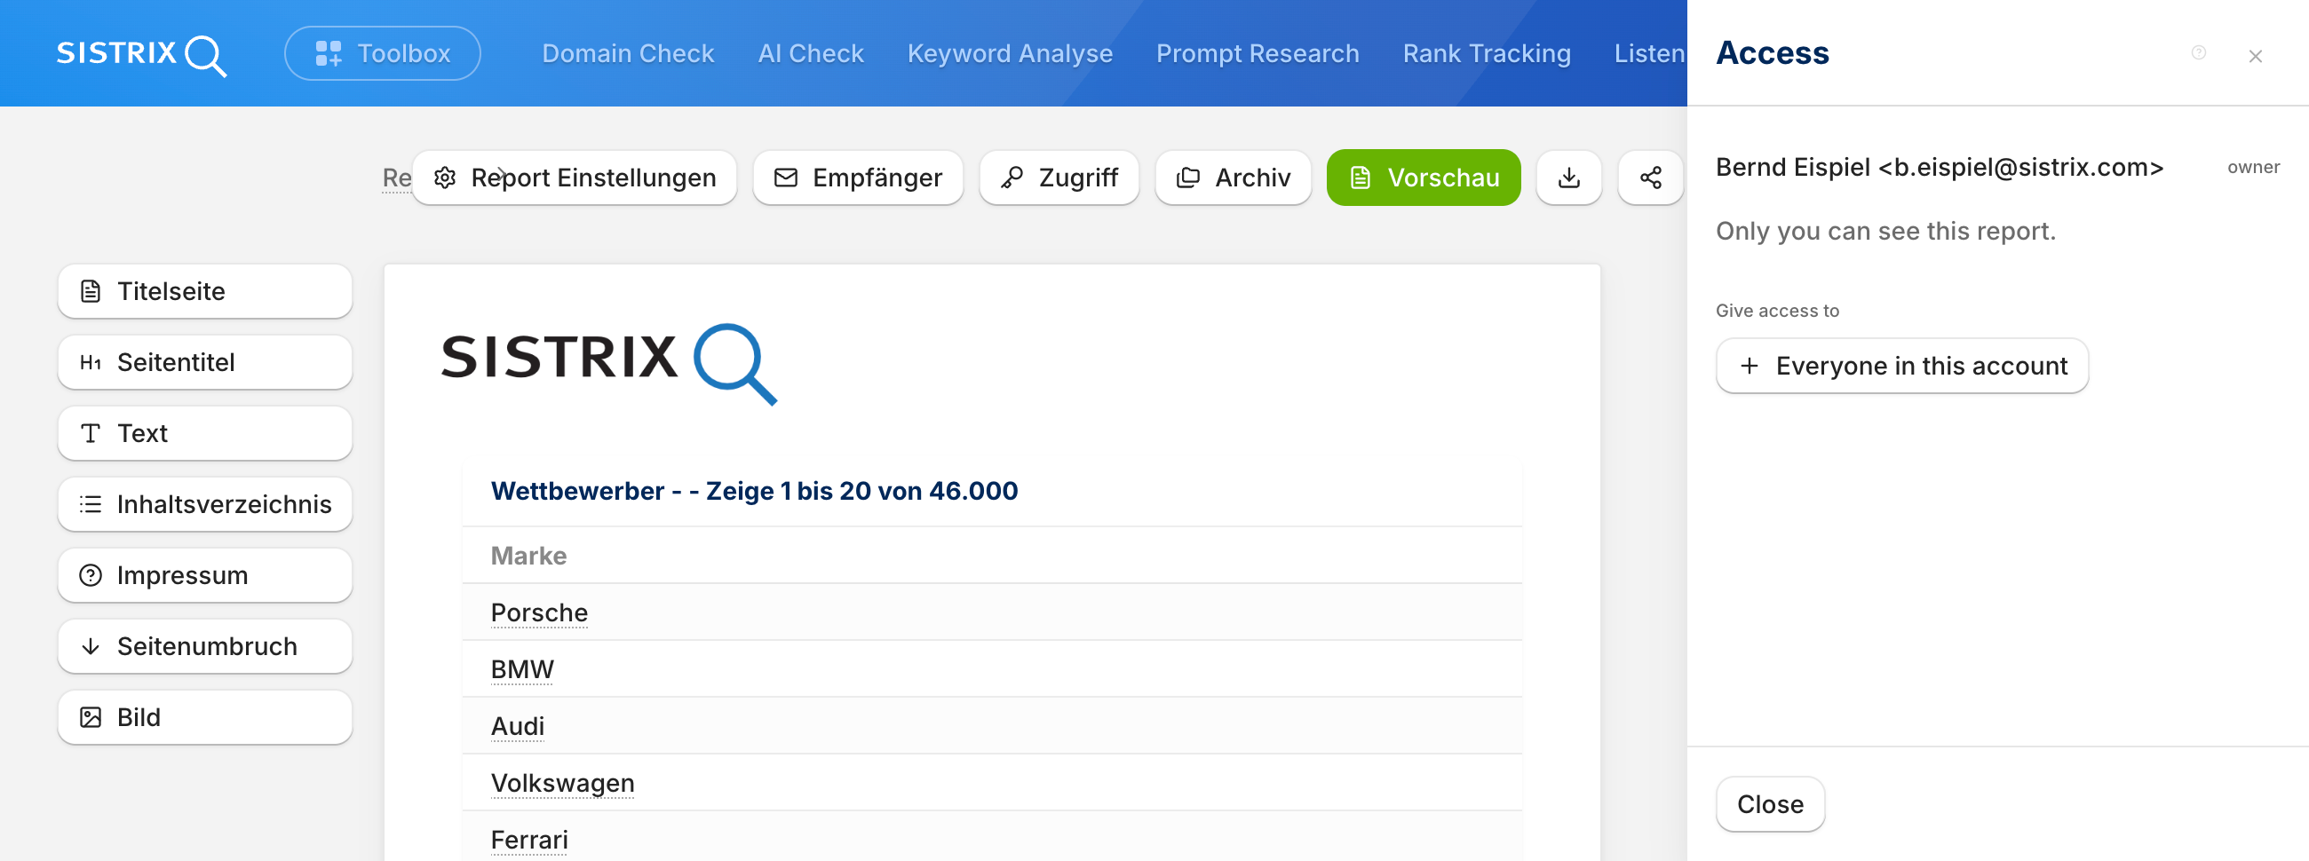Image resolution: width=2309 pixels, height=861 pixels.
Task: Click the Porsche brand link
Action: [539, 612]
